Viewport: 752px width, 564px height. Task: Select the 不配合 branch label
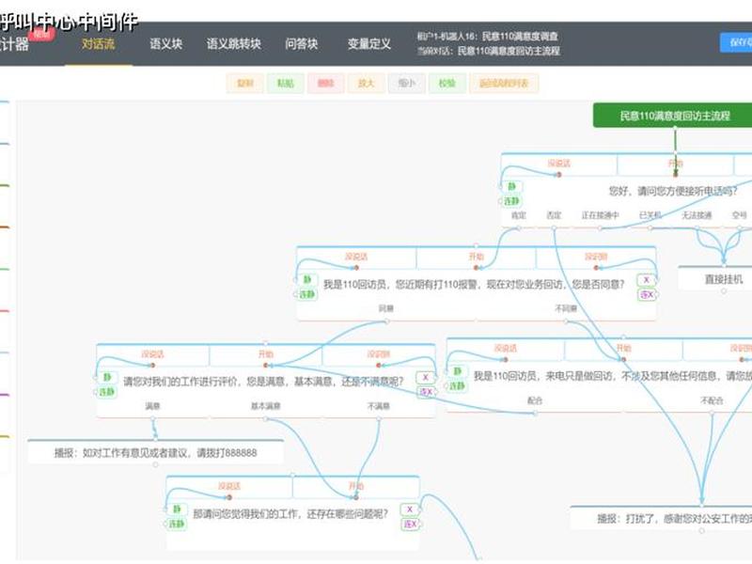point(712,400)
